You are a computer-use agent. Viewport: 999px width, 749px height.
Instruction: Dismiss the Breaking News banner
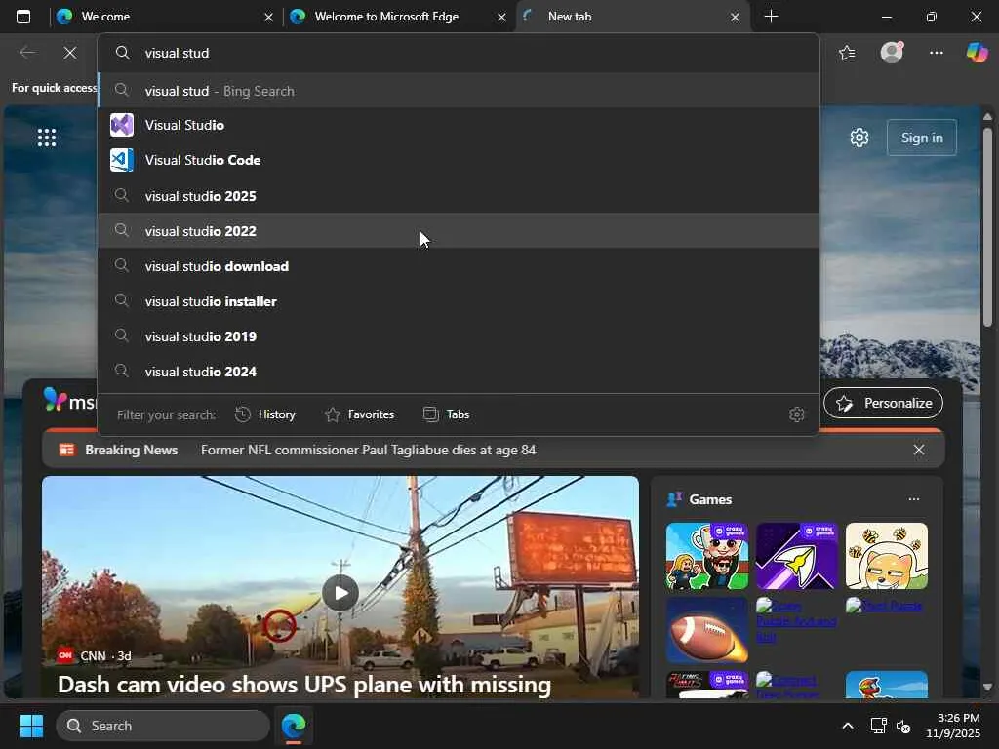point(919,450)
